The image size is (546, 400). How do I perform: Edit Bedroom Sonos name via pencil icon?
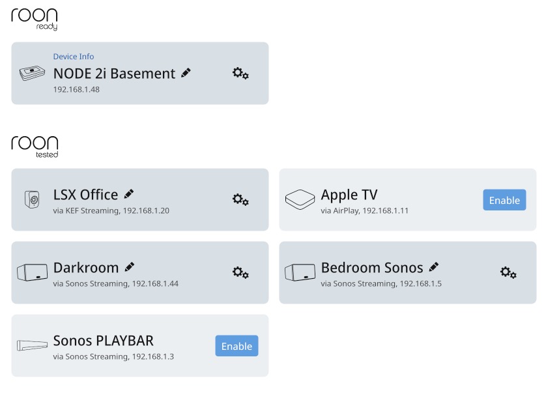[x=434, y=266]
